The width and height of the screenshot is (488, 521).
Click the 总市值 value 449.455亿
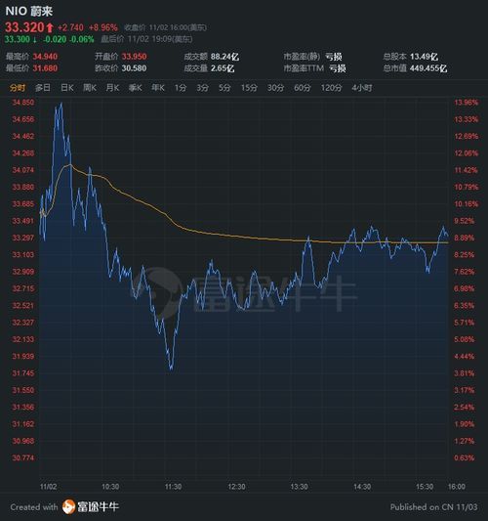(x=428, y=68)
